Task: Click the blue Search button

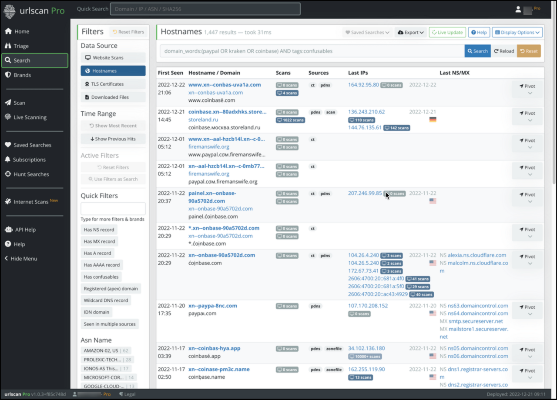Action: point(477,51)
